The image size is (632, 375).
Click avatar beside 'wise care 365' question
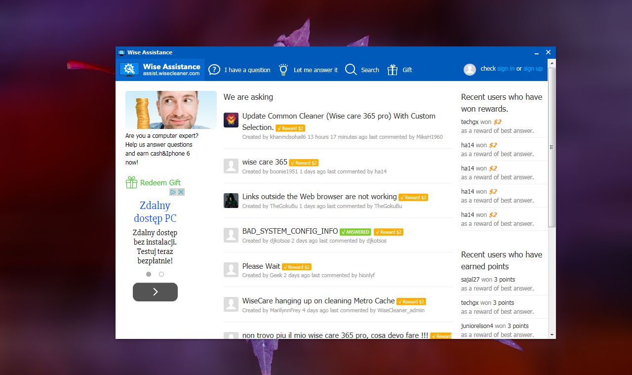click(x=231, y=166)
